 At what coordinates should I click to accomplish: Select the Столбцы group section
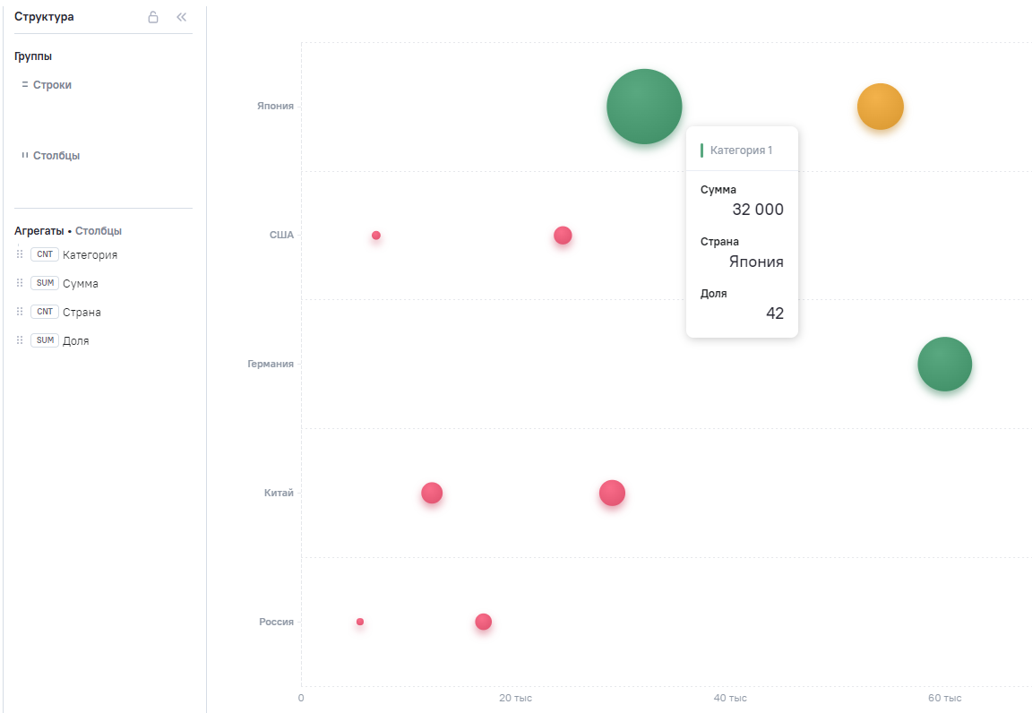[50, 155]
